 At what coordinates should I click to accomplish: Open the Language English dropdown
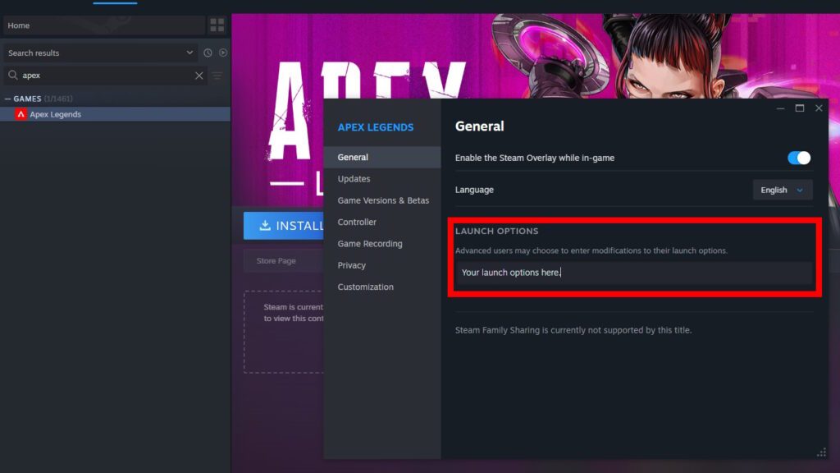(782, 190)
